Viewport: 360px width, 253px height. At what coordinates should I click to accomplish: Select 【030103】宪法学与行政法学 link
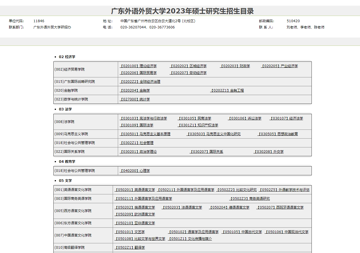click(x=143, y=118)
